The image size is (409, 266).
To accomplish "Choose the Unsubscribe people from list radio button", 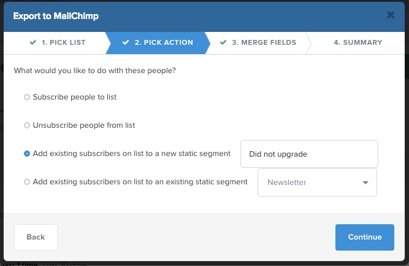I will (x=27, y=125).
